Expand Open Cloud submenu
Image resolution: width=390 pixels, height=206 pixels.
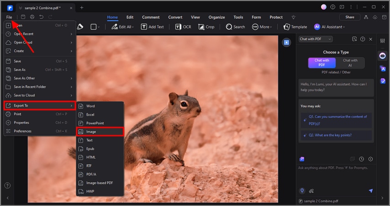pos(40,42)
